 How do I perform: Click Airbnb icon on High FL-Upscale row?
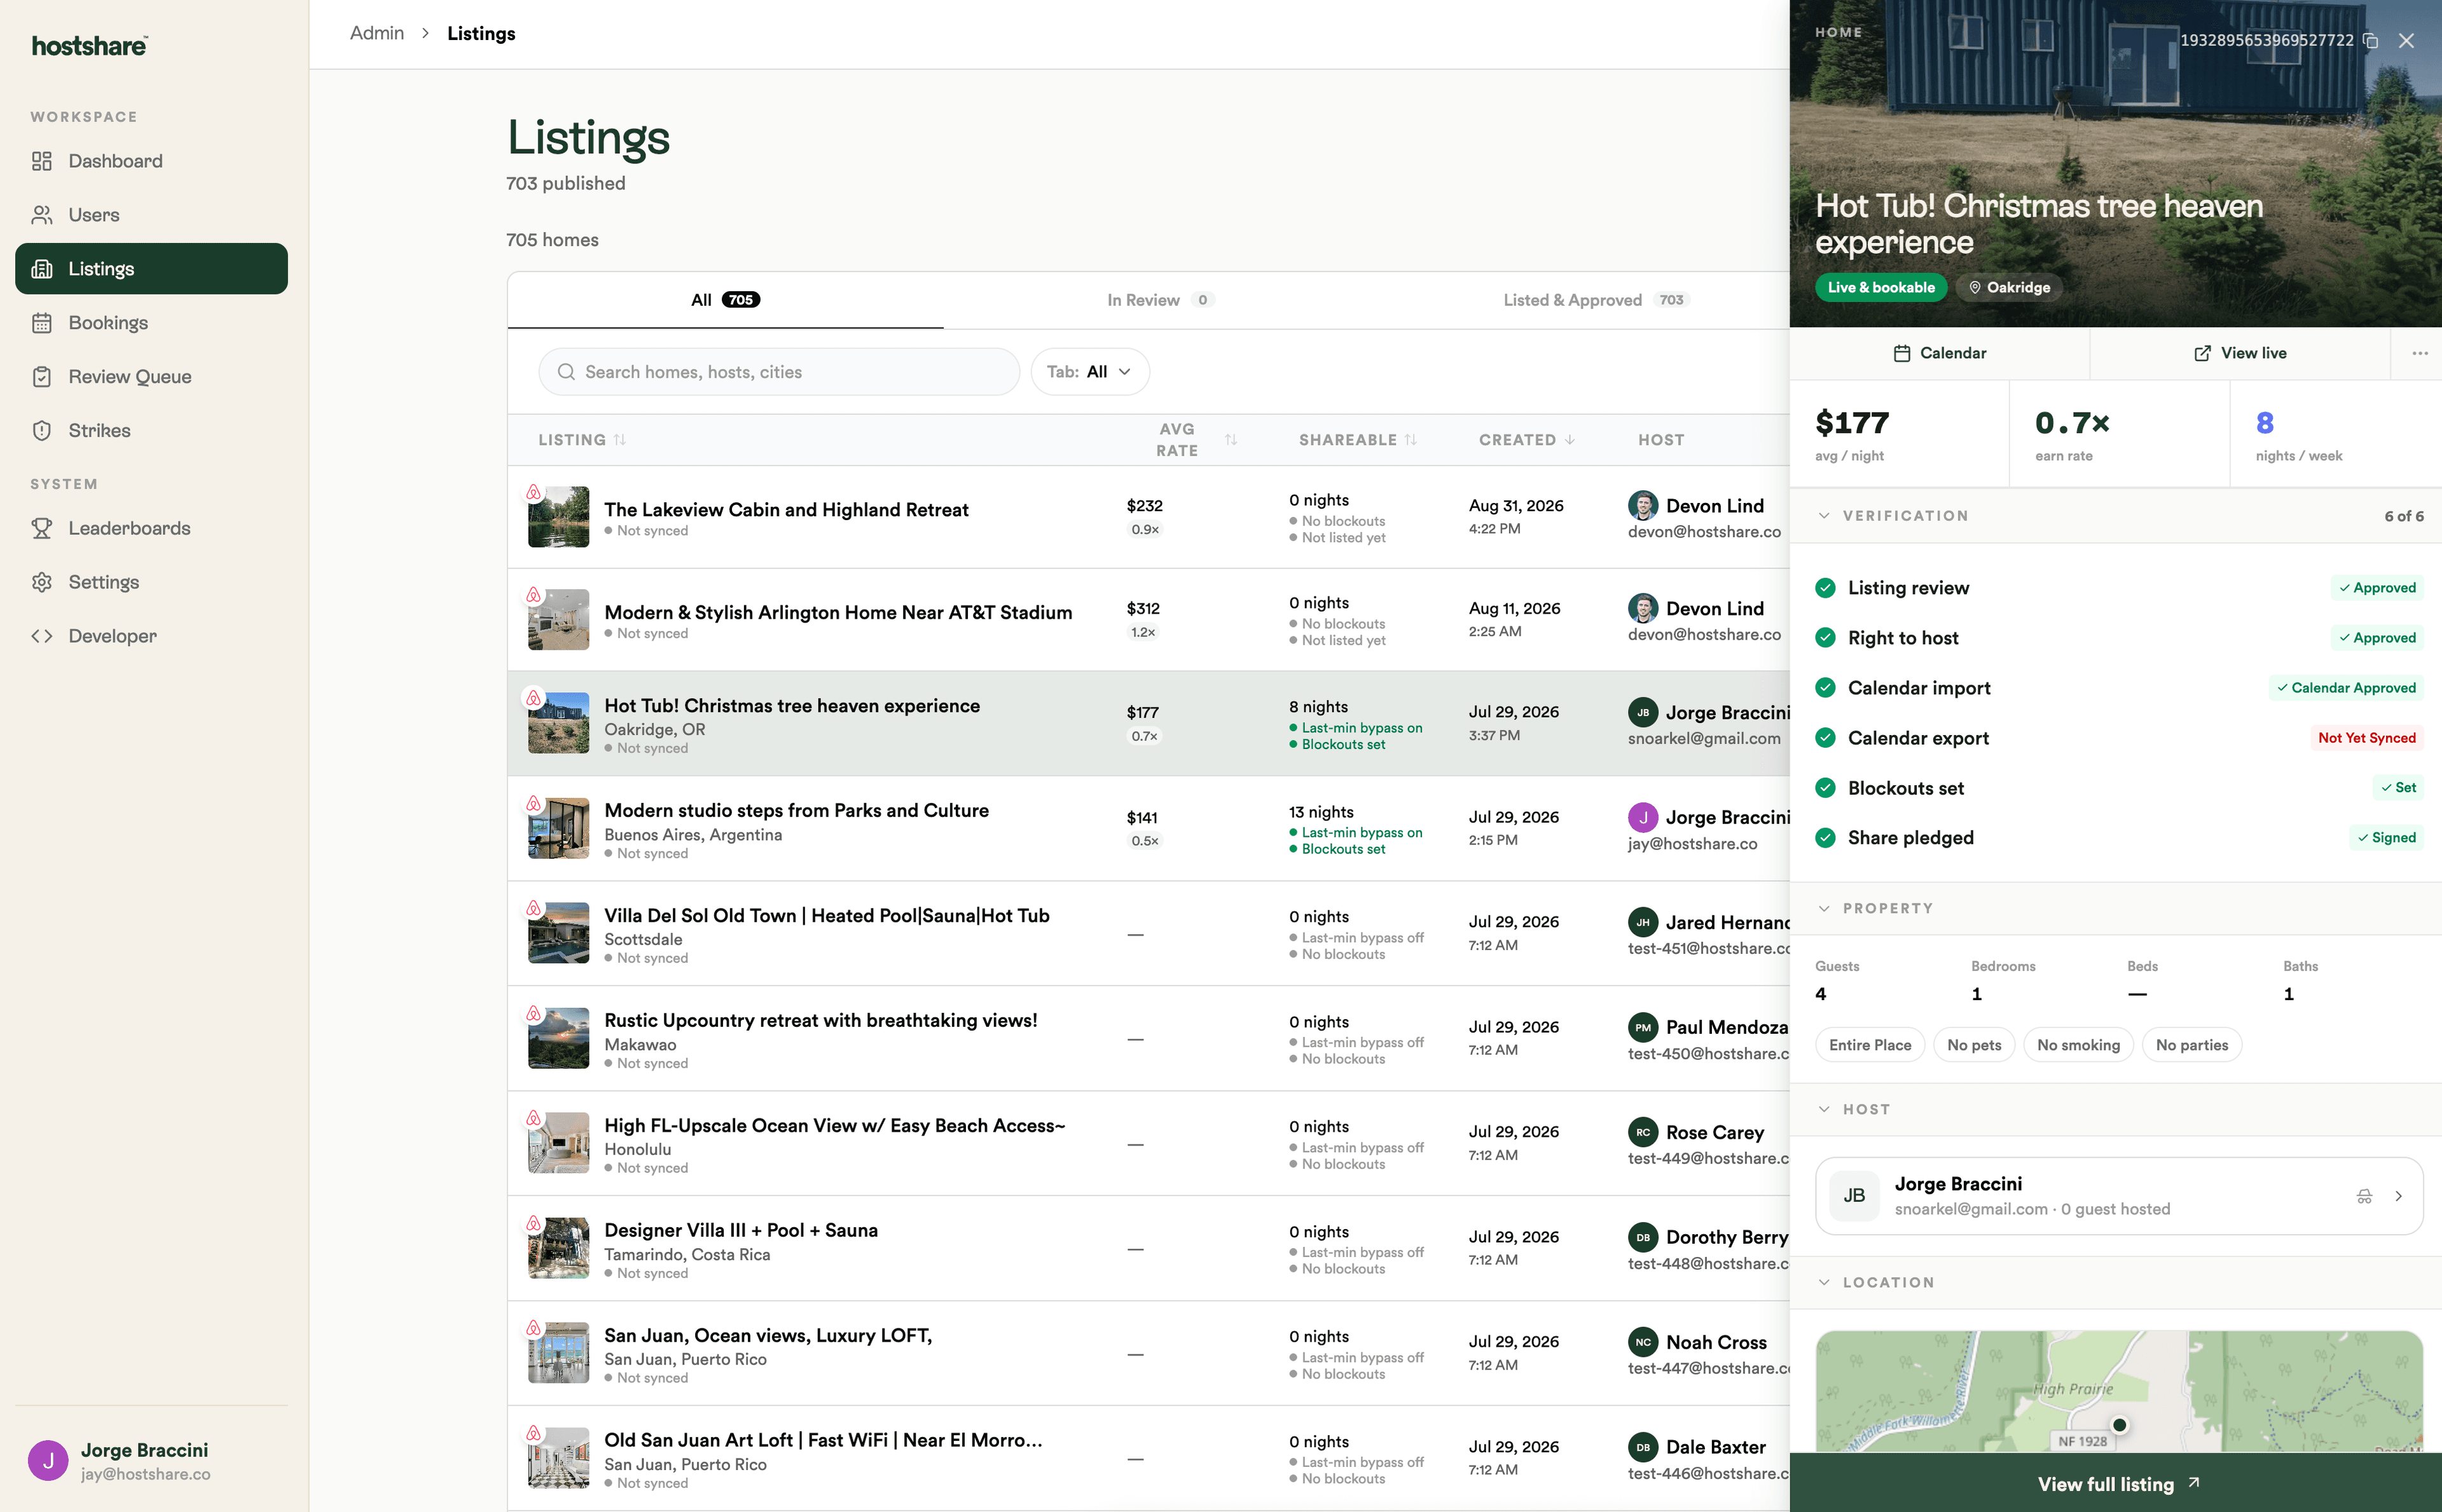[x=534, y=1118]
